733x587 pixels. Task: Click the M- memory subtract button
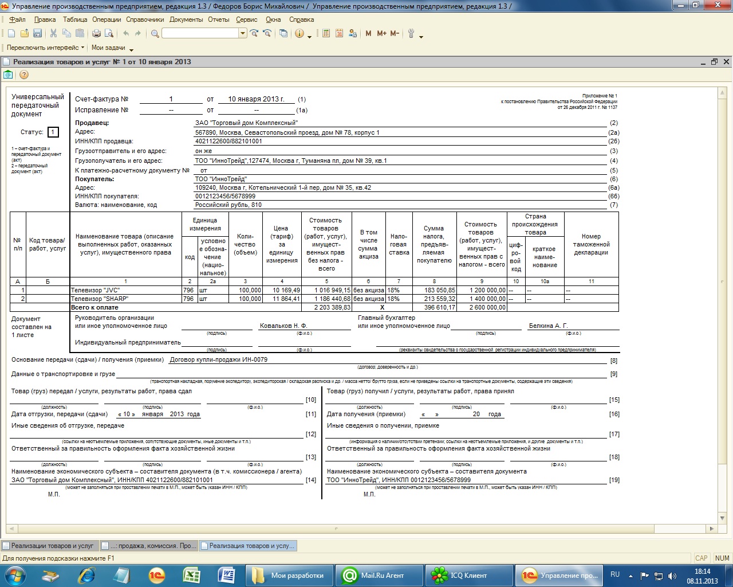click(395, 34)
